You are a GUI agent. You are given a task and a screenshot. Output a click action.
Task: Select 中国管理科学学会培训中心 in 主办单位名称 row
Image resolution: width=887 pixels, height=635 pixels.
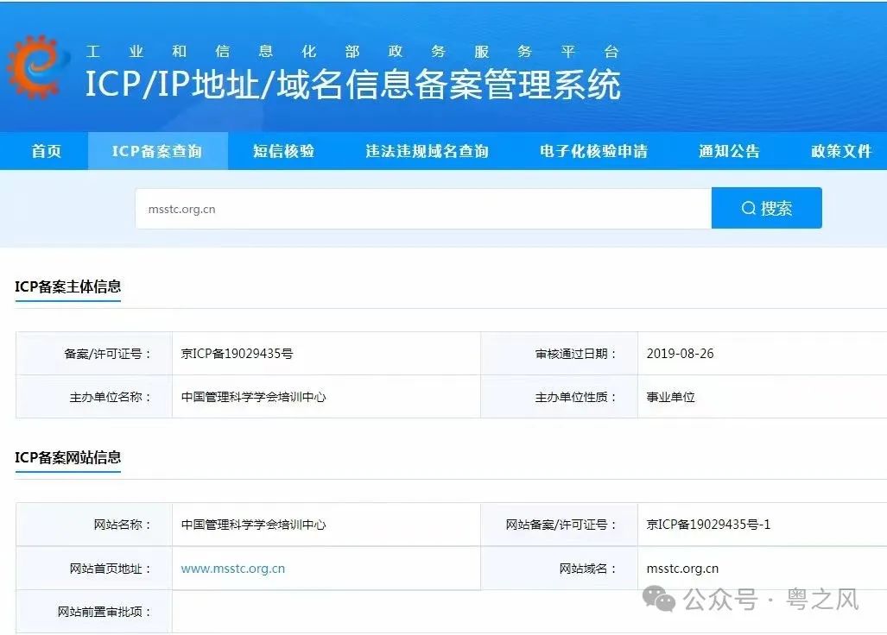tap(253, 397)
